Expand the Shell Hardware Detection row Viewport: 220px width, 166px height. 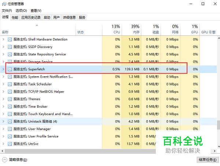click(x=3, y=40)
